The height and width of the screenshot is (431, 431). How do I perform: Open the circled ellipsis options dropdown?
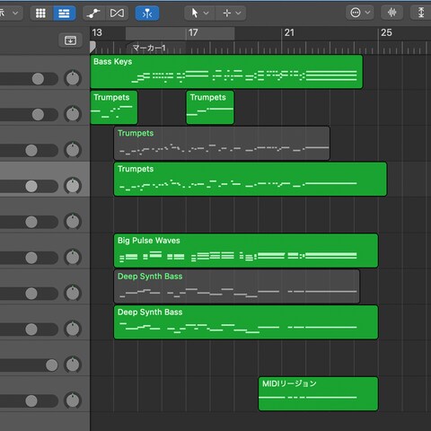click(360, 13)
